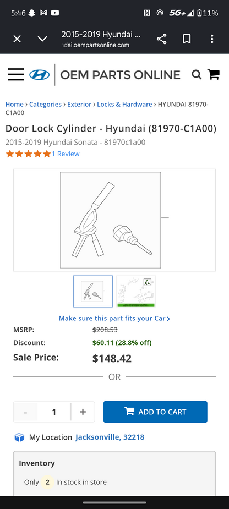The width and height of the screenshot is (229, 509).
Task: Expand the down-chevron in browser bar
Action: click(x=42, y=39)
